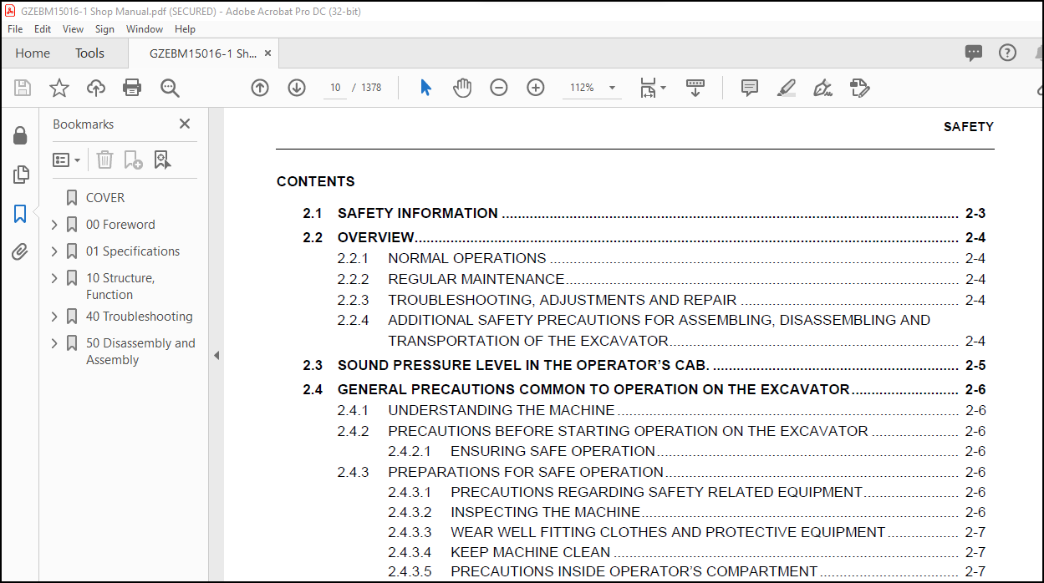
Task: Open the attachments paperclip panel
Action: [x=20, y=252]
